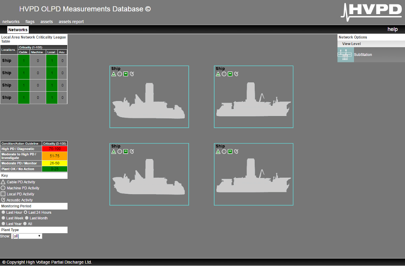Viewport: 405px width, 266px height.
Task: Click local PD square icon on upper-right Ship card
Action: point(230,74)
